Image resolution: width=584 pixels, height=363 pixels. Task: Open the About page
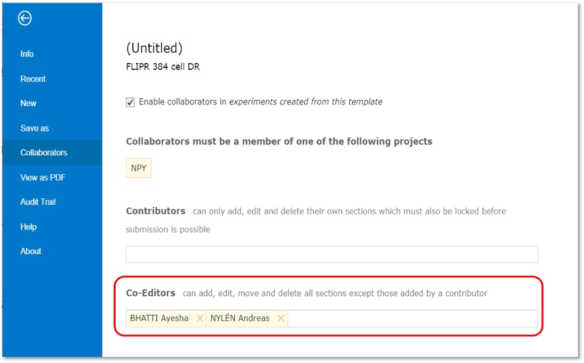tap(30, 251)
